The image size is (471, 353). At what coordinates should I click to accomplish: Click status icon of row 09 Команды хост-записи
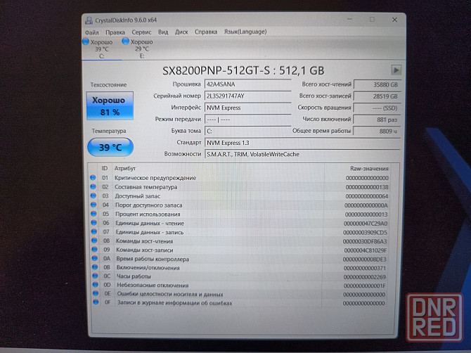click(95, 250)
